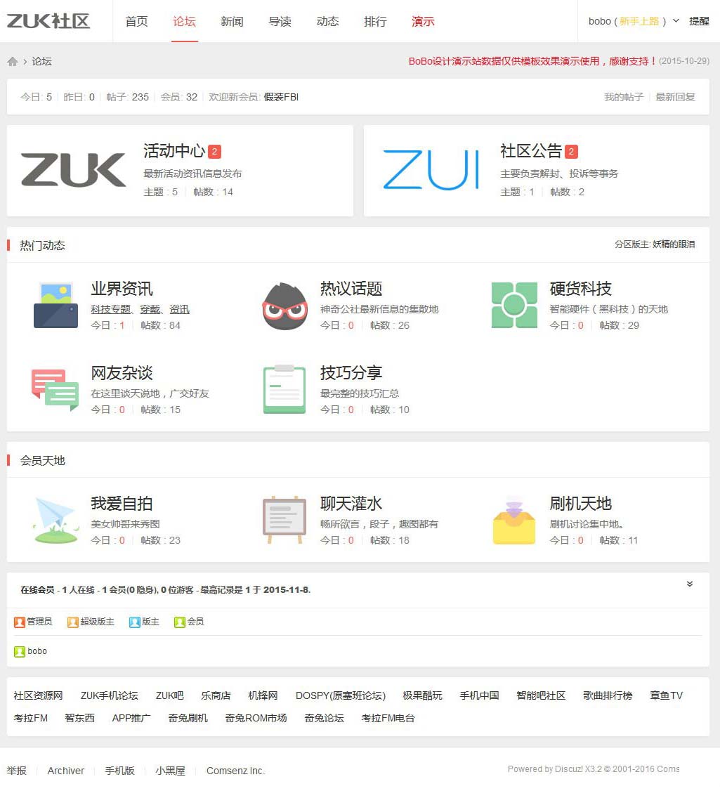Viewport: 720px width, 791px height.
Task: Click the 超级版主 user icon
Action: (72, 622)
